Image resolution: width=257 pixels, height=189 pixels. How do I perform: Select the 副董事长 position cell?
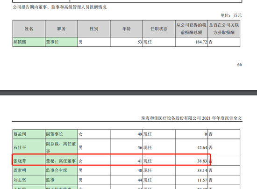(x=61, y=134)
